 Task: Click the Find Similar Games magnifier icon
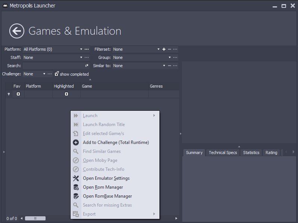[x=76, y=151]
